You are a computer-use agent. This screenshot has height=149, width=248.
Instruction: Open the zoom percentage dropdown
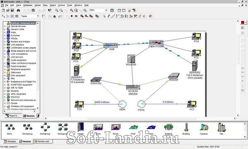(x=106, y=10)
